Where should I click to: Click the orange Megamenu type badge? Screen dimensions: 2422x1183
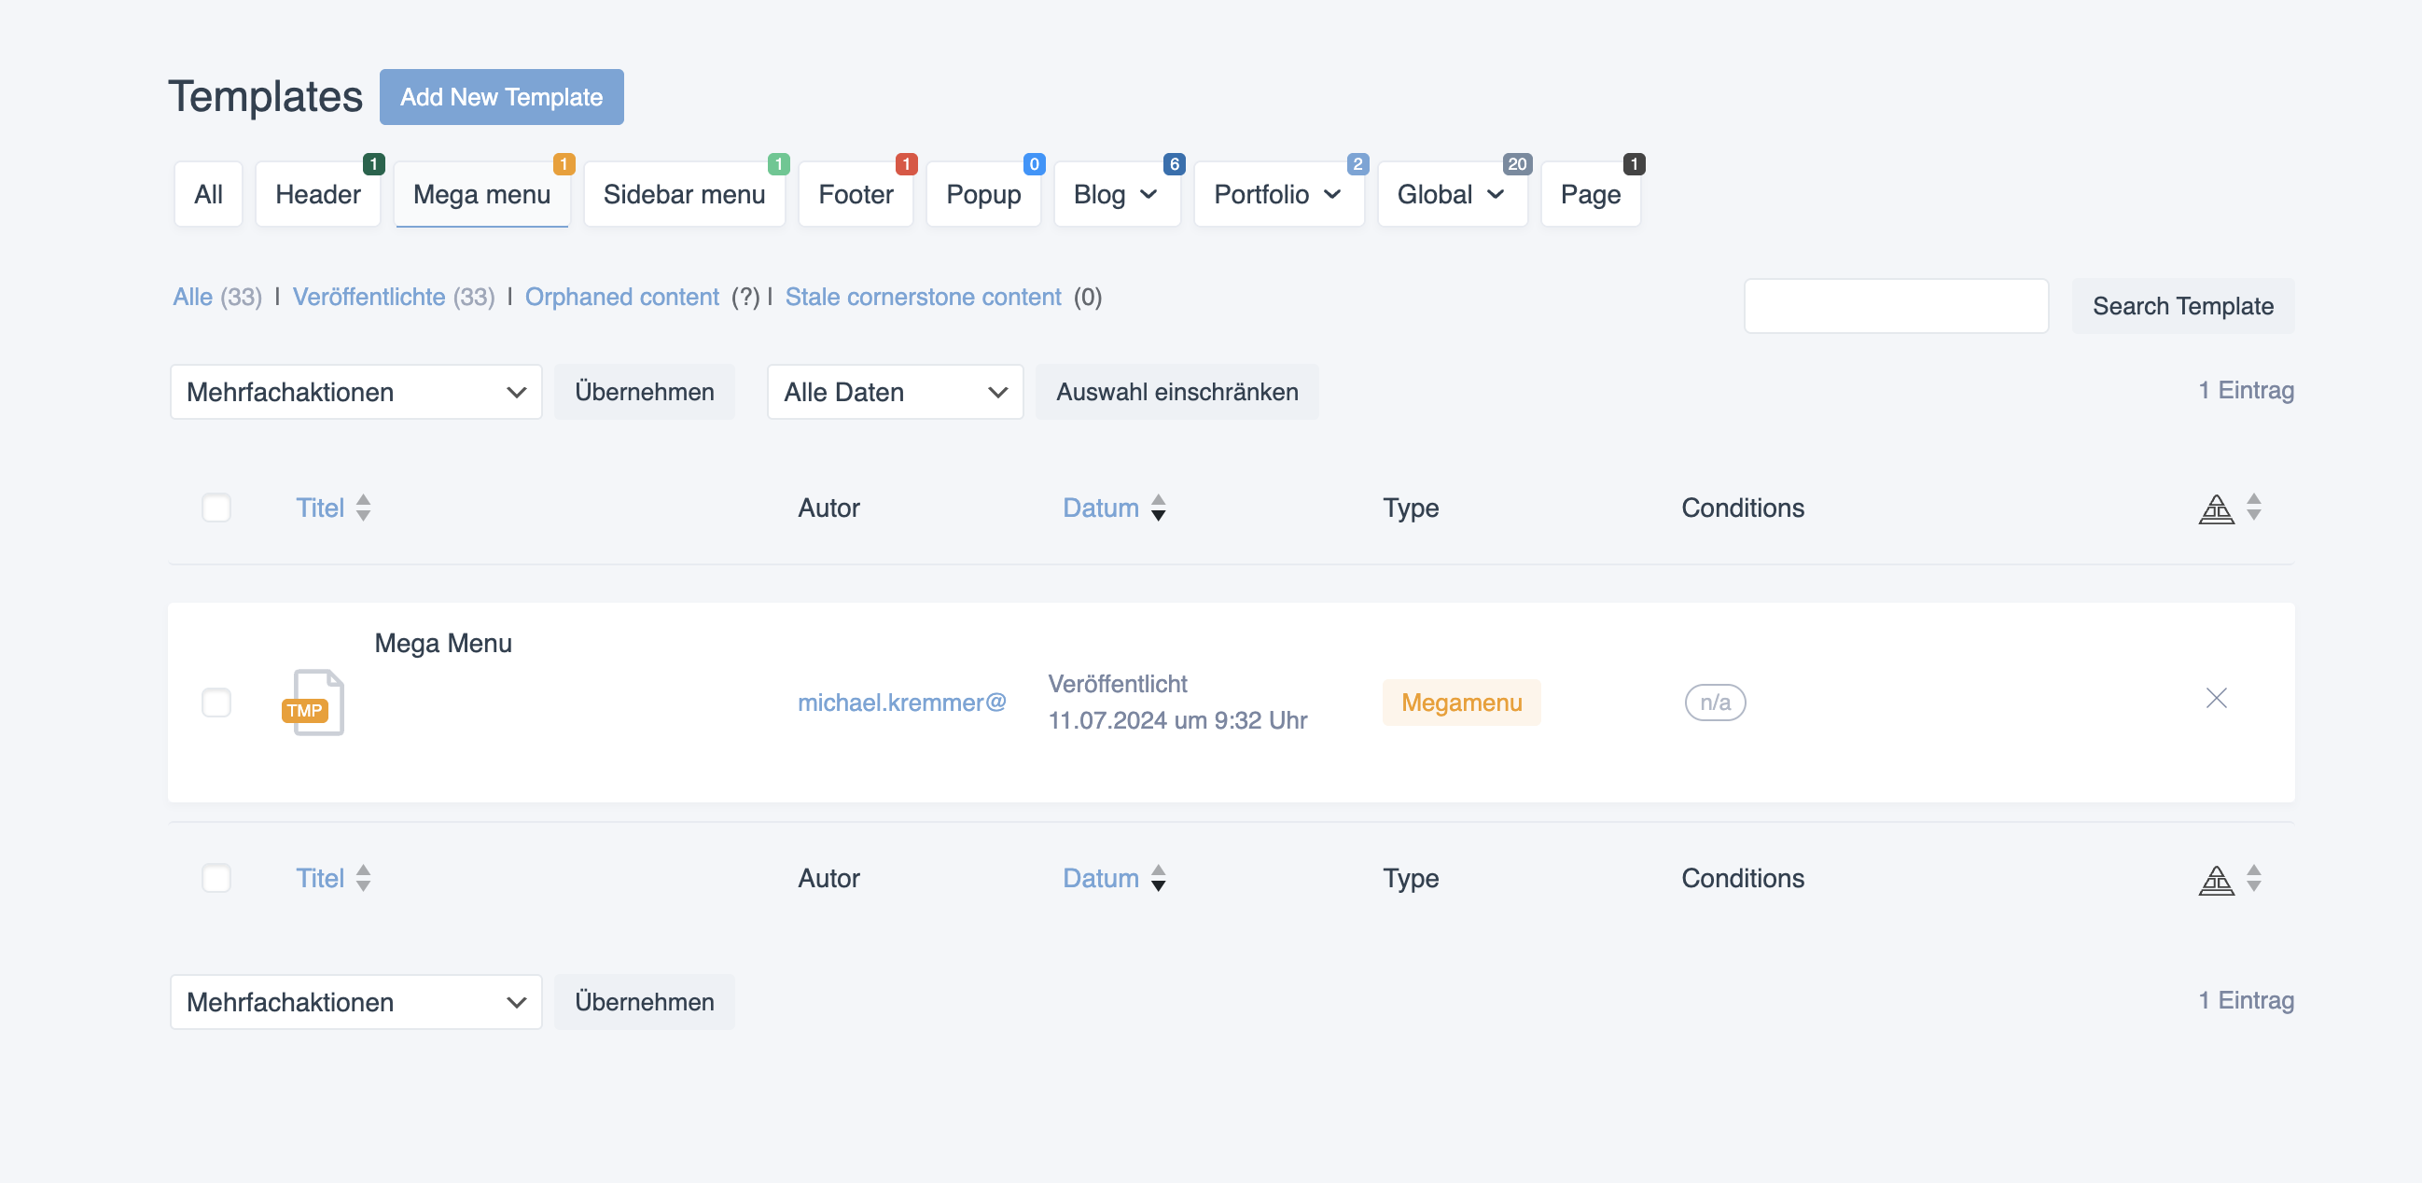pos(1461,703)
